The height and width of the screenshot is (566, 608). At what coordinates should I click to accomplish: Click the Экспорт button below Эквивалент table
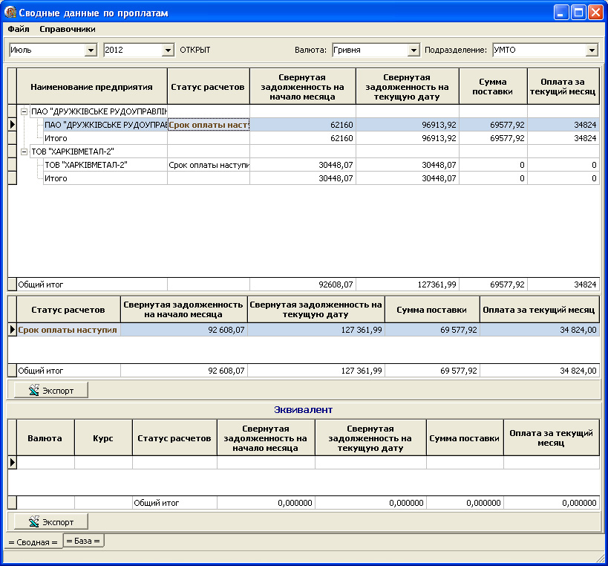(x=51, y=521)
